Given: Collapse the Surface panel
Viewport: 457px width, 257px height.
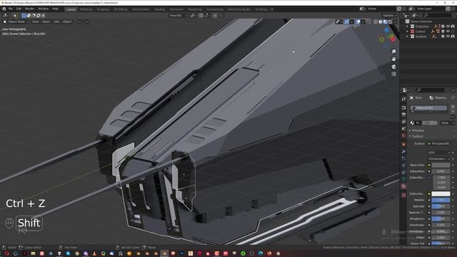Looking at the screenshot, I should pyautogui.click(x=418, y=136).
